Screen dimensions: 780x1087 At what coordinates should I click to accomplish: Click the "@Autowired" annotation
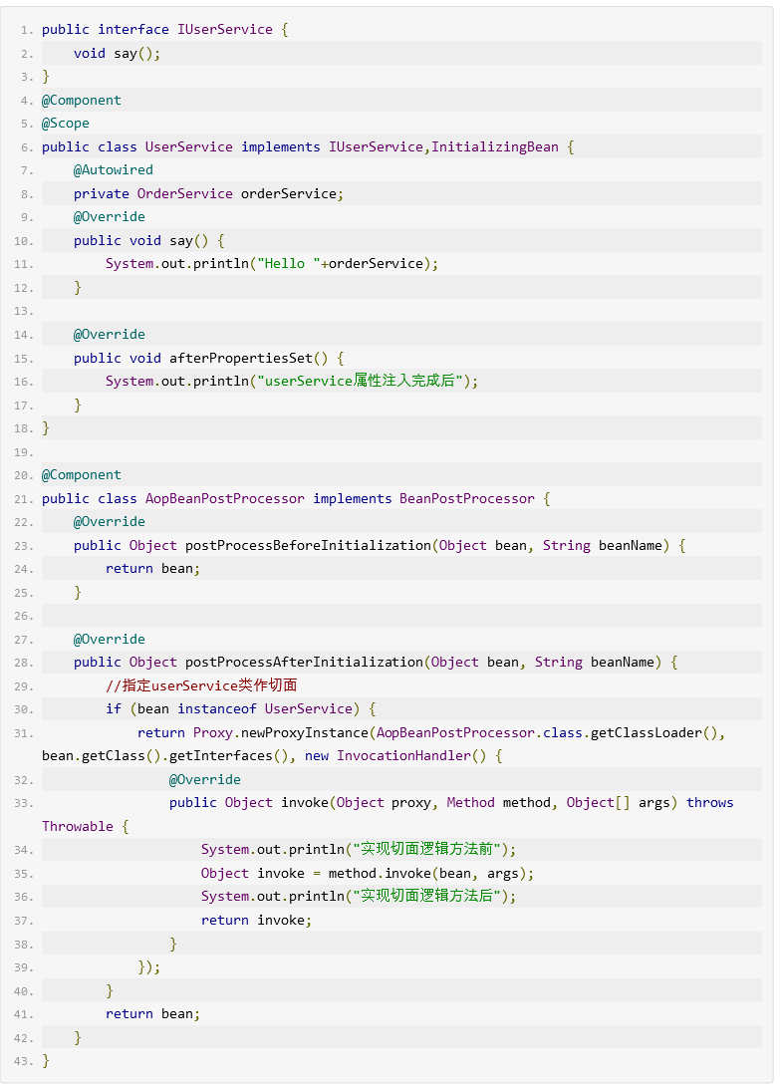pyautogui.click(x=113, y=169)
